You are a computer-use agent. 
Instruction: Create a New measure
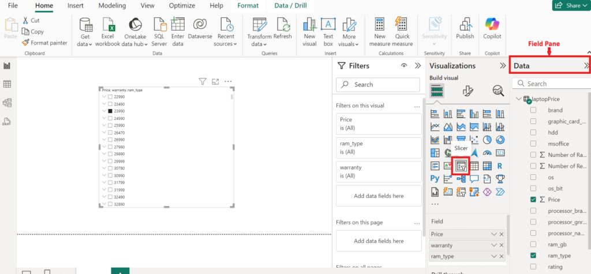pos(380,32)
